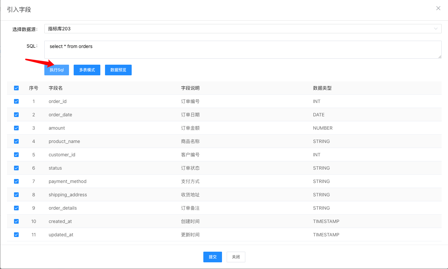Image resolution: width=448 pixels, height=269 pixels.
Task: Toggle the updated_at row checkbox
Action: click(16, 235)
